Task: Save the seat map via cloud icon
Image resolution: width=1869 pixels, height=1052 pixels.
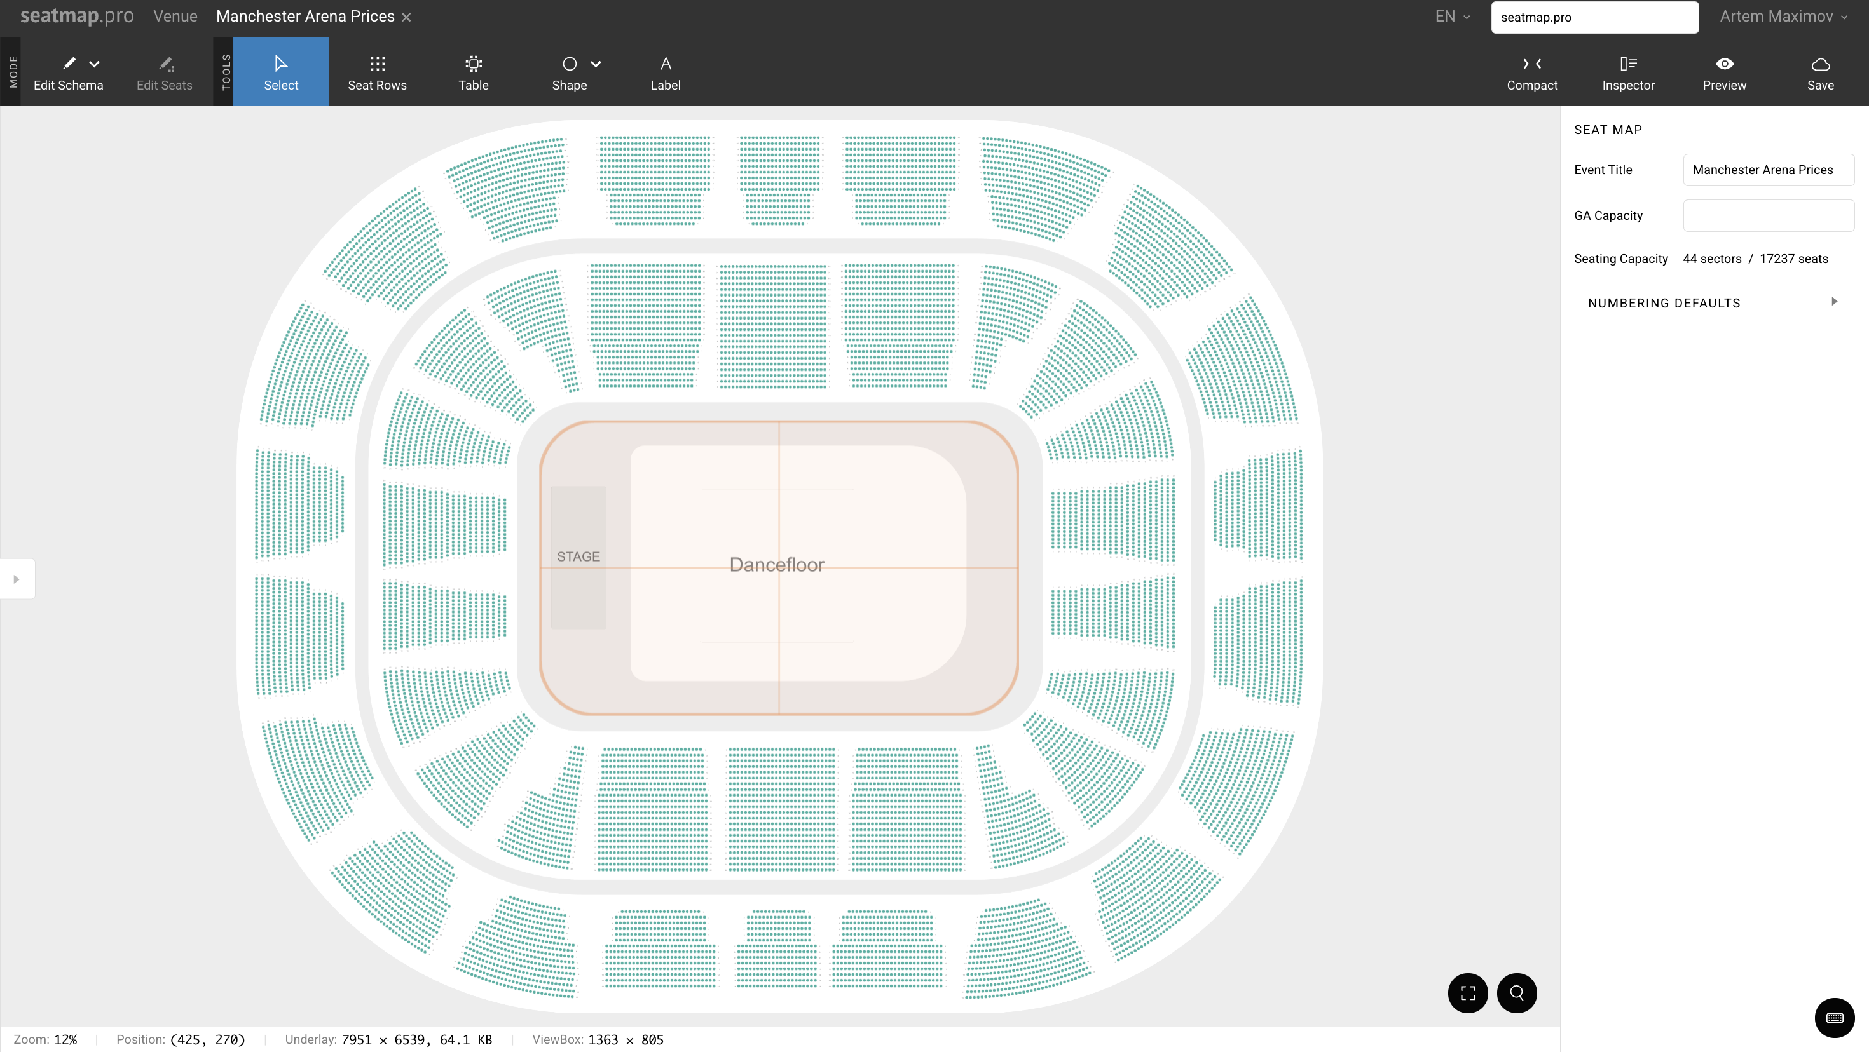Action: click(1819, 72)
